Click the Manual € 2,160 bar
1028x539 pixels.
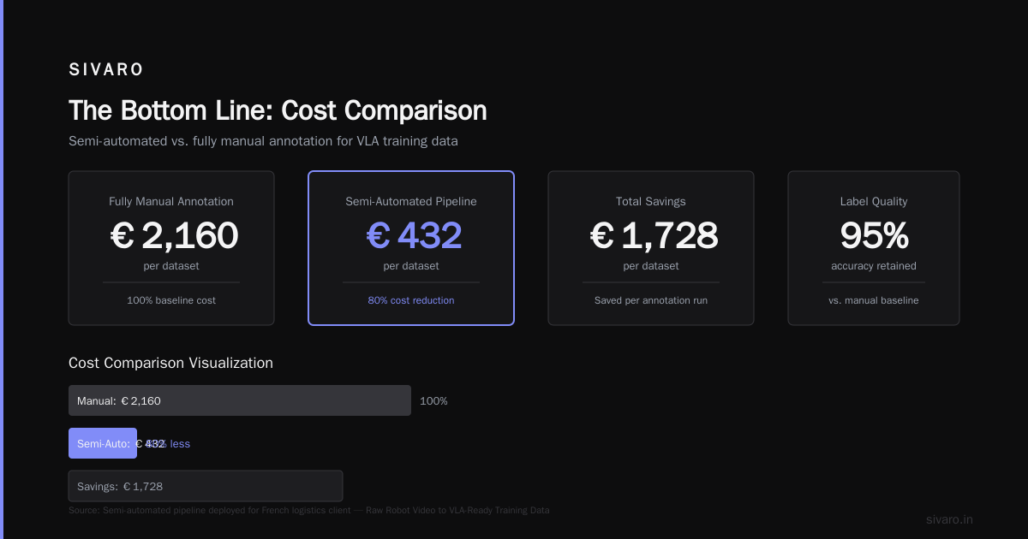(x=240, y=400)
